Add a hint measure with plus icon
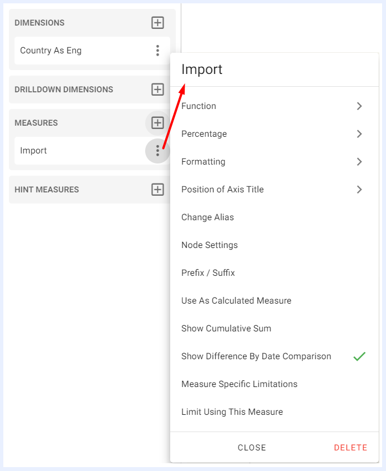 (157, 190)
